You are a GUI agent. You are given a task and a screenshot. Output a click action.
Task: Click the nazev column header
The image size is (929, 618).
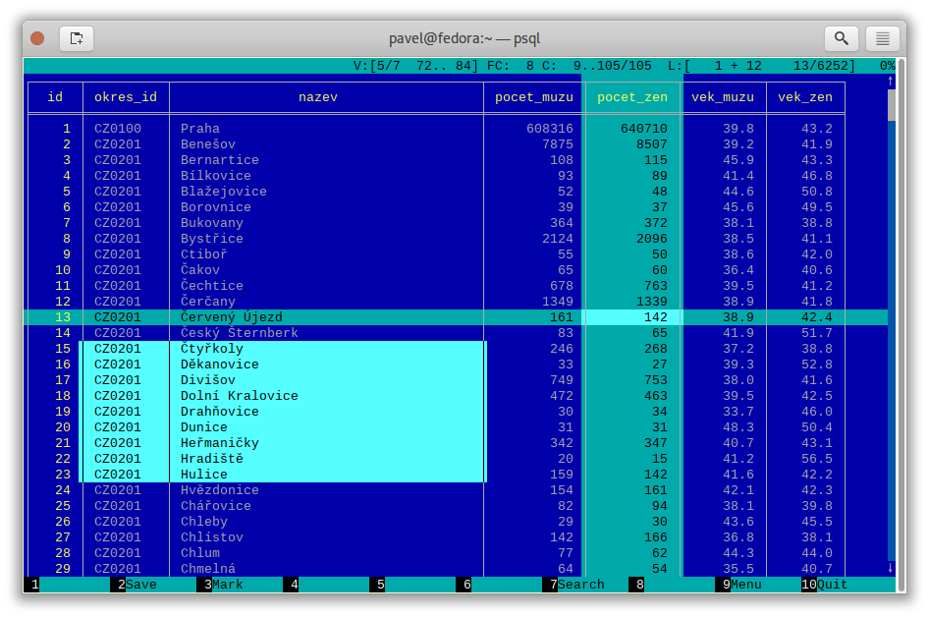coord(318,97)
